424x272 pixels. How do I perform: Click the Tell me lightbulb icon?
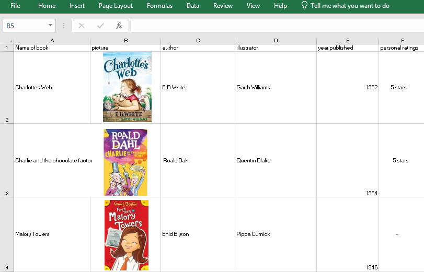304,6
